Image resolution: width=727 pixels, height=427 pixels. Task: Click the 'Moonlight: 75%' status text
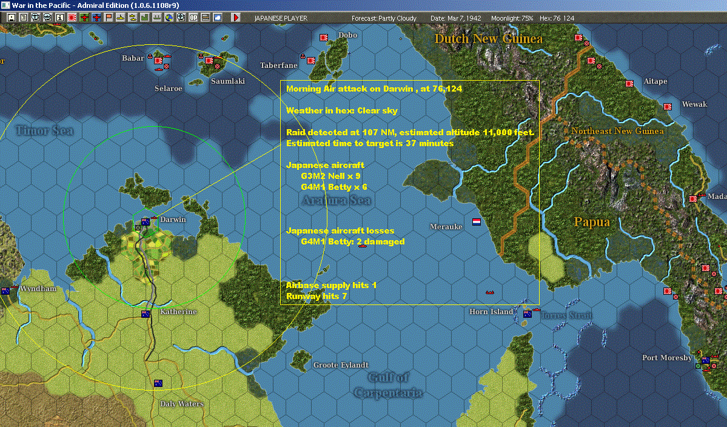click(512, 18)
